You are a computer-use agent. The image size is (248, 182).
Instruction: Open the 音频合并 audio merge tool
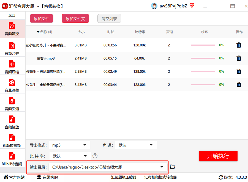[x=12, y=48]
